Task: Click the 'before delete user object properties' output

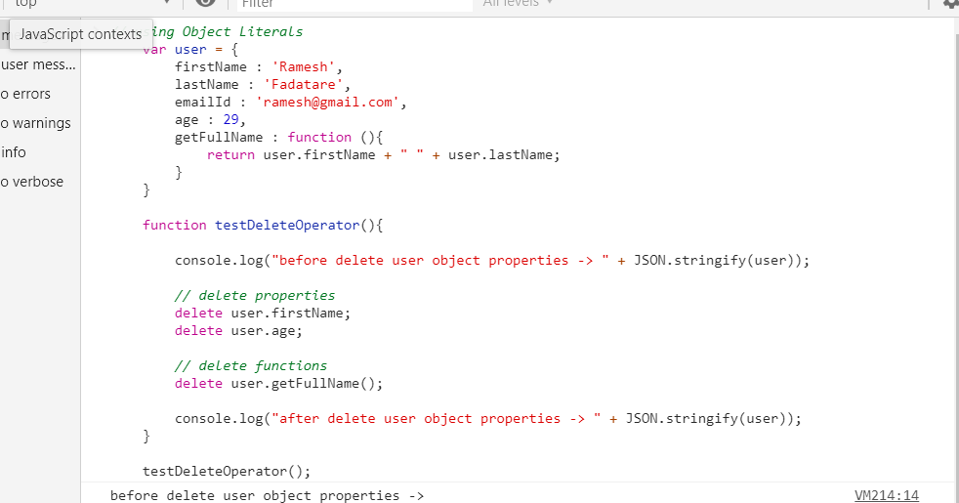Action: pos(267,495)
